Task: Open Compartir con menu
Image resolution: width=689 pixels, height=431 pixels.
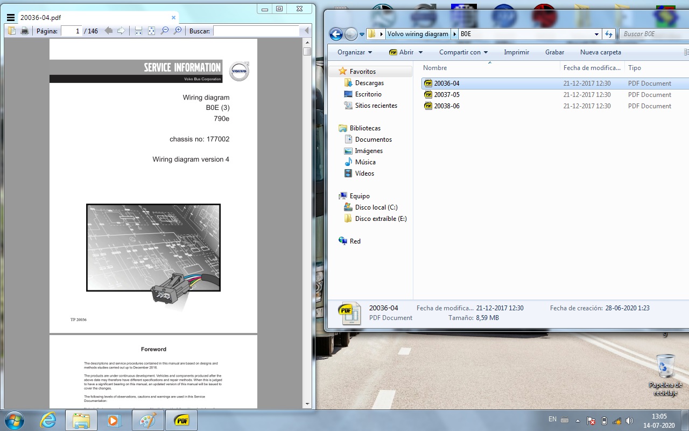Action: pyautogui.click(x=463, y=52)
